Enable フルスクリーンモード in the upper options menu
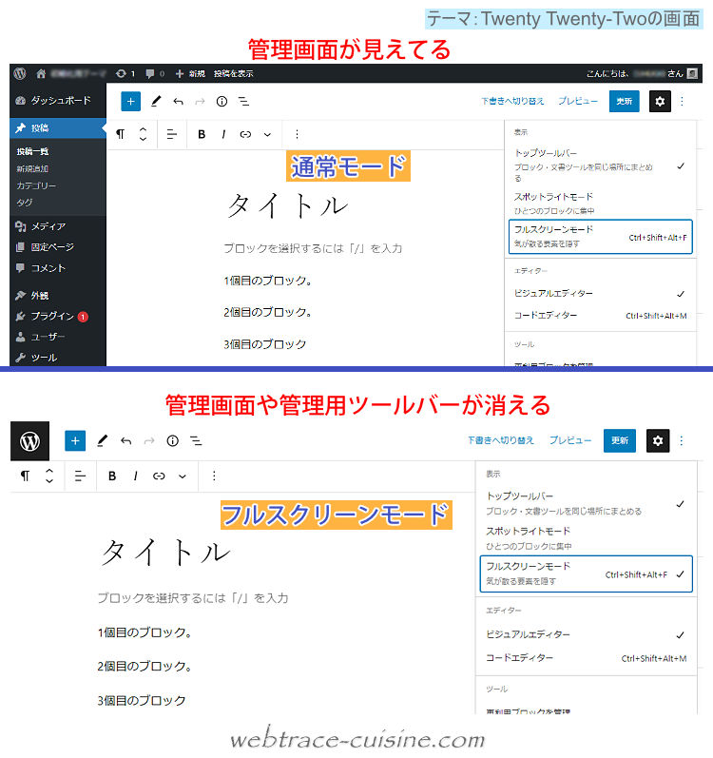 (601, 237)
